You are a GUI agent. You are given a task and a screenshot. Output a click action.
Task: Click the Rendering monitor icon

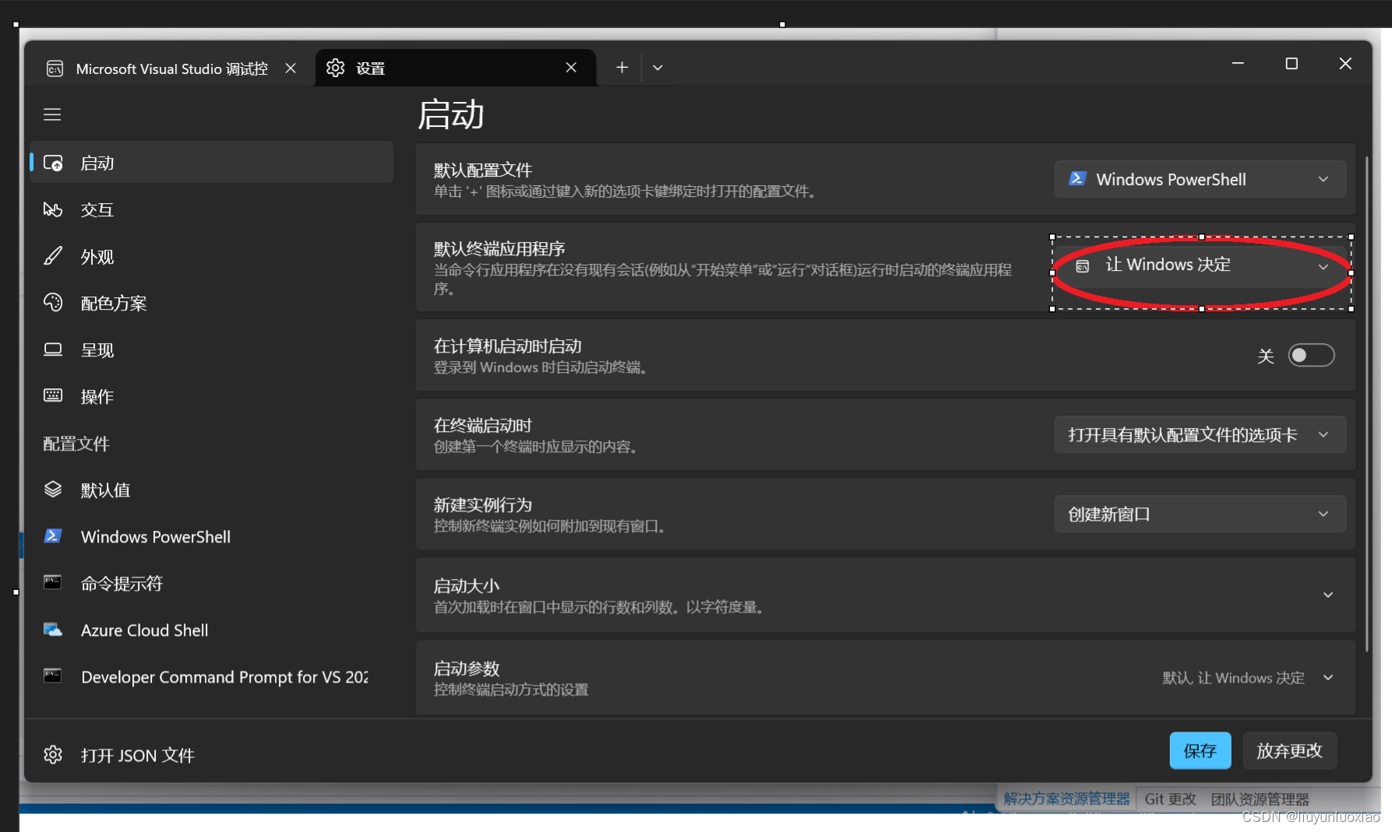[x=53, y=349]
